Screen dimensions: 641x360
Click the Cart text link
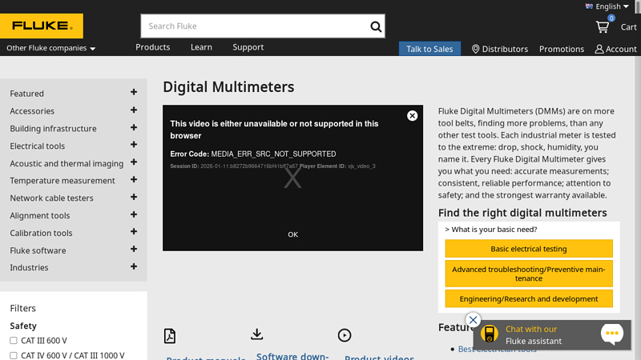(628, 27)
